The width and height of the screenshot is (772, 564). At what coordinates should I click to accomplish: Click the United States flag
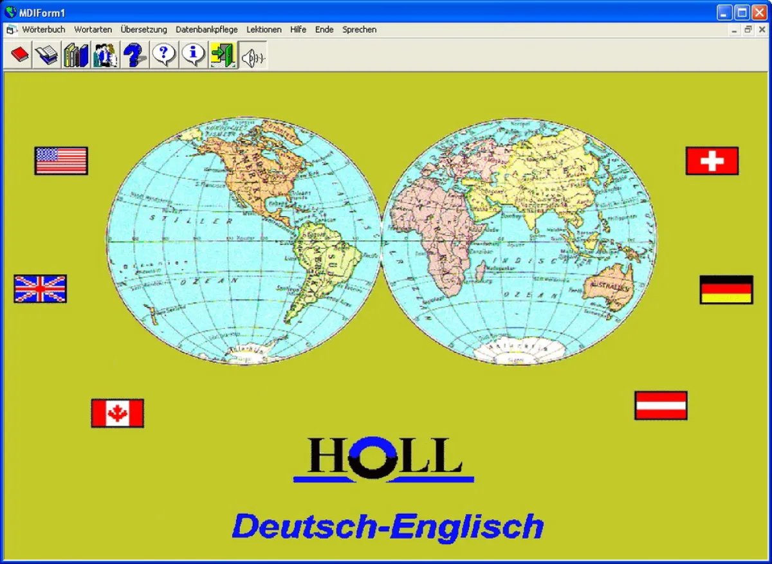coord(61,161)
